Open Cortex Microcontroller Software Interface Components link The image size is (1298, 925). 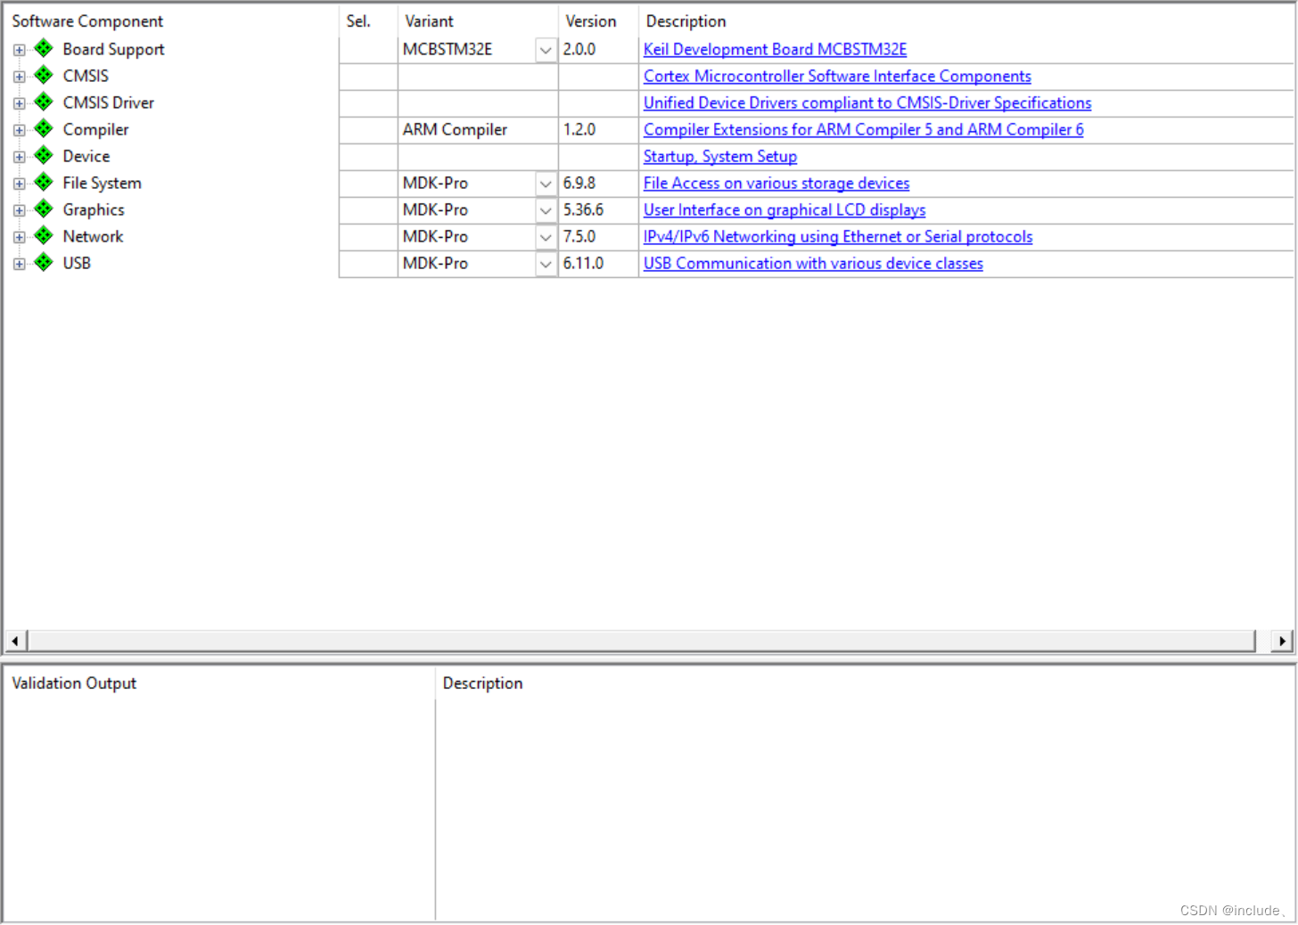[837, 76]
